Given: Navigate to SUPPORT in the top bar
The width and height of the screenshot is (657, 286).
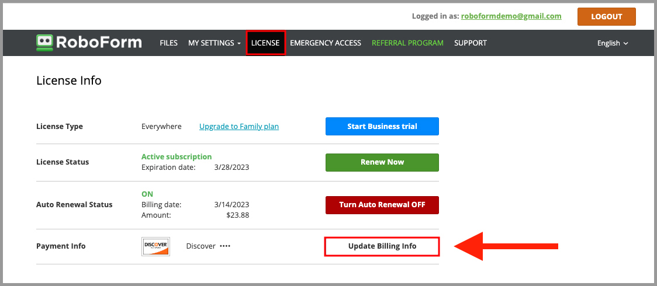Looking at the screenshot, I should click(470, 43).
